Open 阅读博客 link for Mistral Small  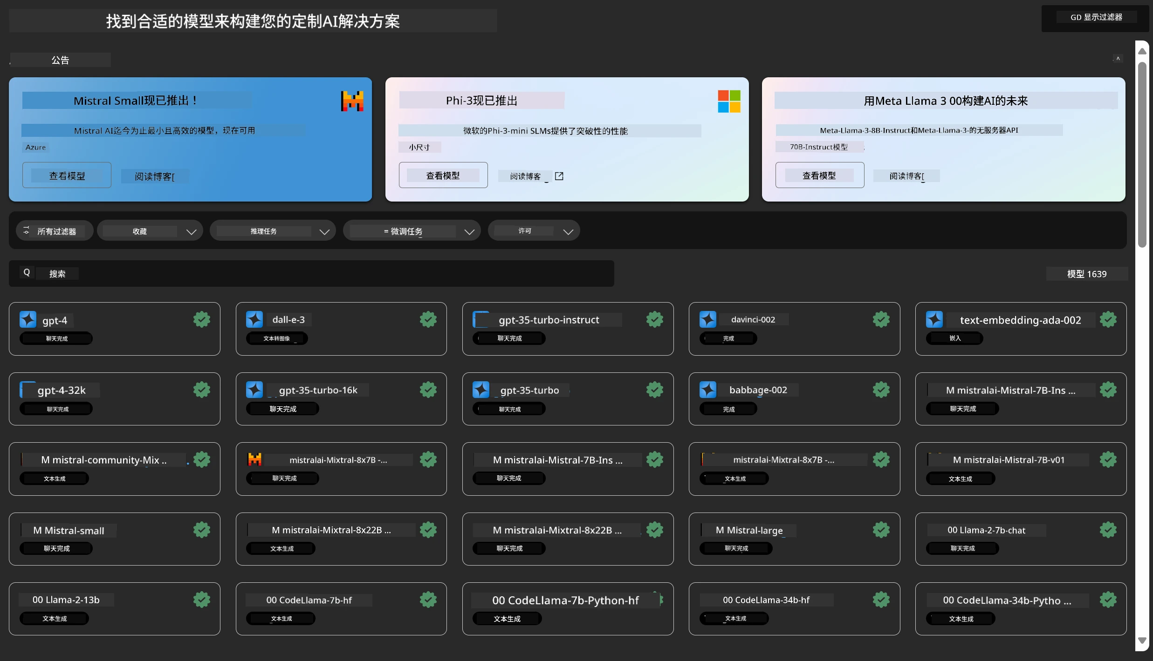click(x=155, y=176)
